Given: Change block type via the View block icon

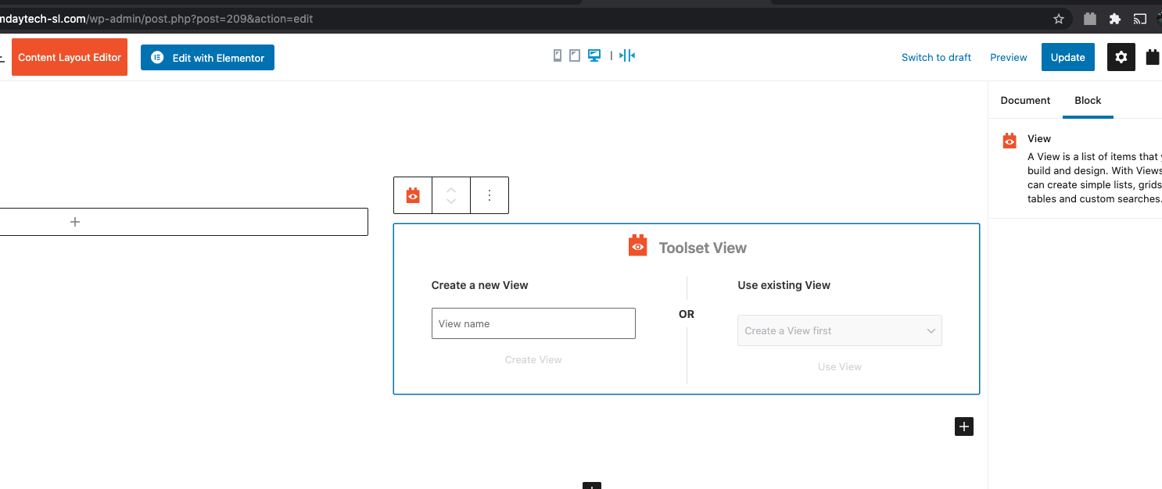Looking at the screenshot, I should pyautogui.click(x=413, y=195).
